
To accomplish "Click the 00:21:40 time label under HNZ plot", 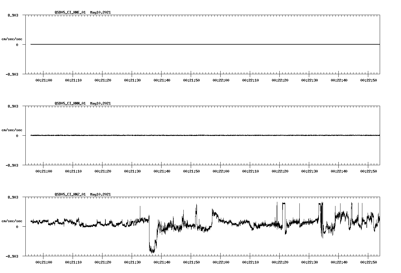I will click(162, 262).
